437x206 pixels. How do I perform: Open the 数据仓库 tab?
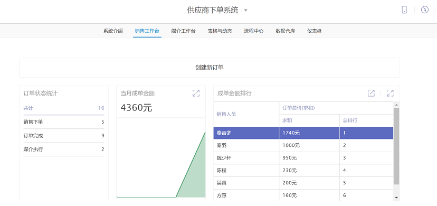(x=285, y=31)
